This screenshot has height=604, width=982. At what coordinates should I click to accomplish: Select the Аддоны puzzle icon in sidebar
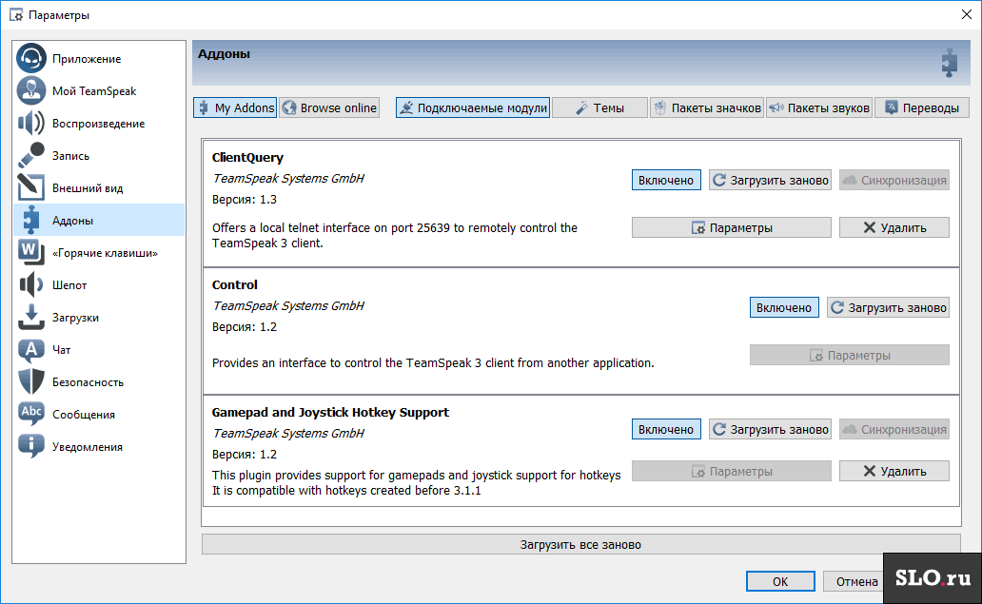tap(31, 221)
